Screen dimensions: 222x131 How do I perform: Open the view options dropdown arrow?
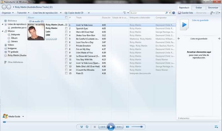[x=128, y=13]
